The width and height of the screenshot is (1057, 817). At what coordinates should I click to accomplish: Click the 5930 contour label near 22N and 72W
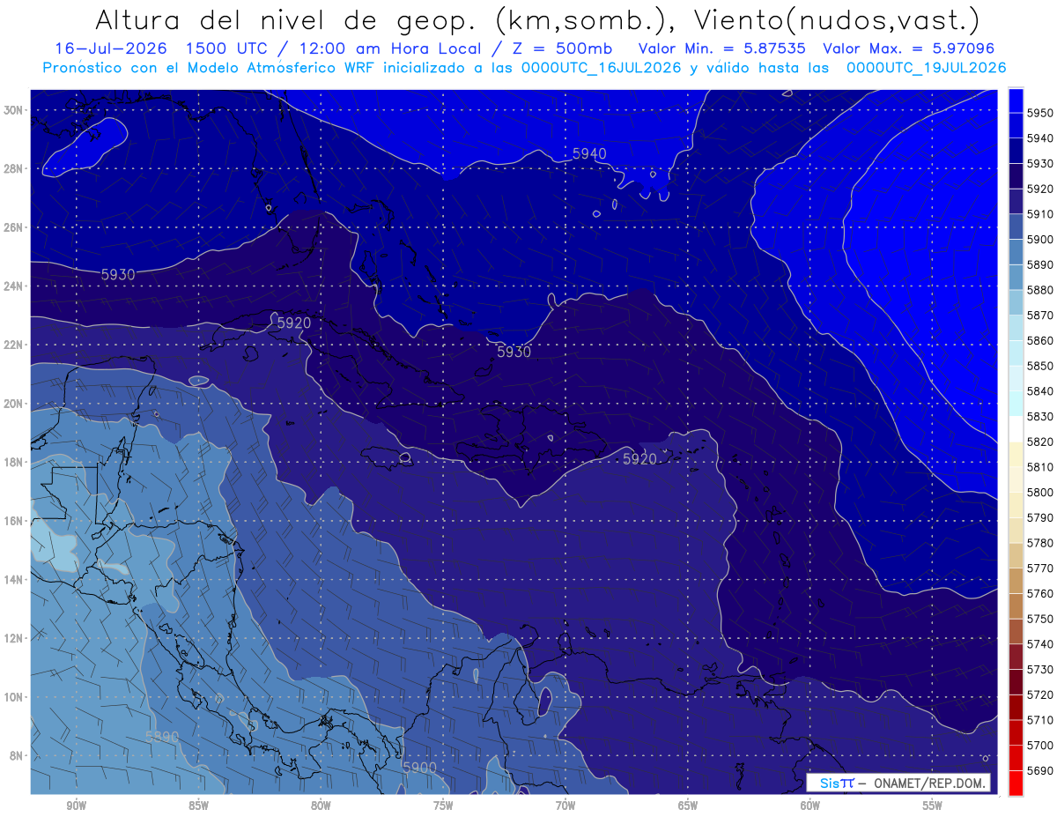tap(514, 351)
